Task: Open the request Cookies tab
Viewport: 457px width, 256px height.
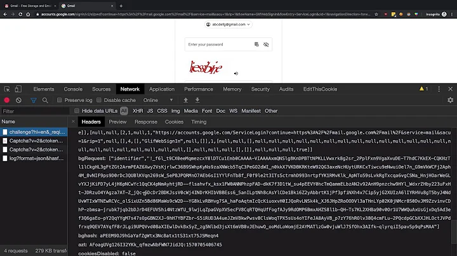Action: [174, 122]
